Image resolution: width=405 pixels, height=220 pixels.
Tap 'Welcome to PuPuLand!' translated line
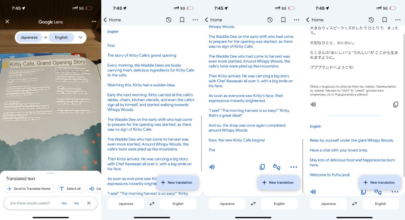coord(330,175)
